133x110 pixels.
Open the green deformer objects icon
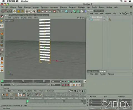click(x=74, y=11)
